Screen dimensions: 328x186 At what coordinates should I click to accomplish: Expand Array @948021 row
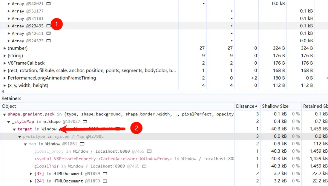point(9,4)
